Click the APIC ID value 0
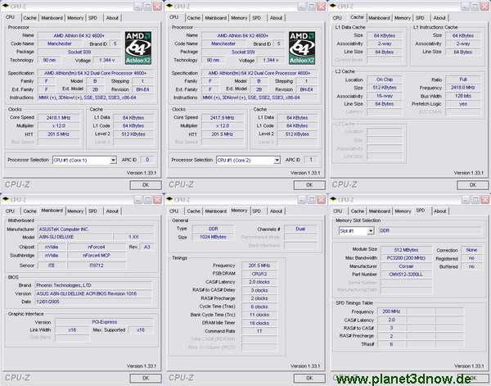Viewport: 491px width, 386px height. (147, 160)
